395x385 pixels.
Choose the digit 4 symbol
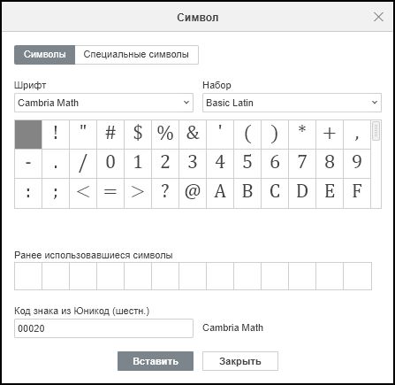(220, 164)
